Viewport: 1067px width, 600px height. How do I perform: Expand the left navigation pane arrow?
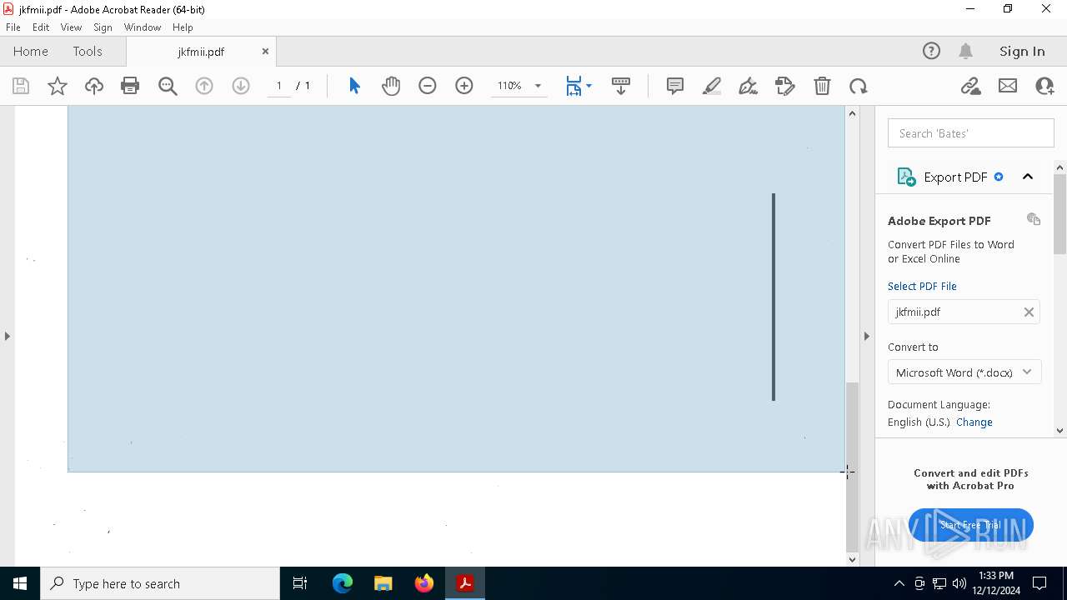[x=8, y=336]
